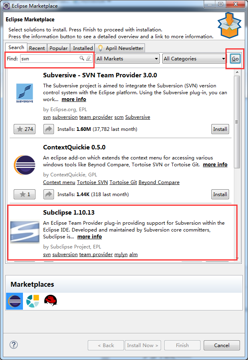Install Subversive SVN Team Provider
Image resolution: width=248 pixels, height=360 pixels.
pyautogui.click(x=220, y=129)
